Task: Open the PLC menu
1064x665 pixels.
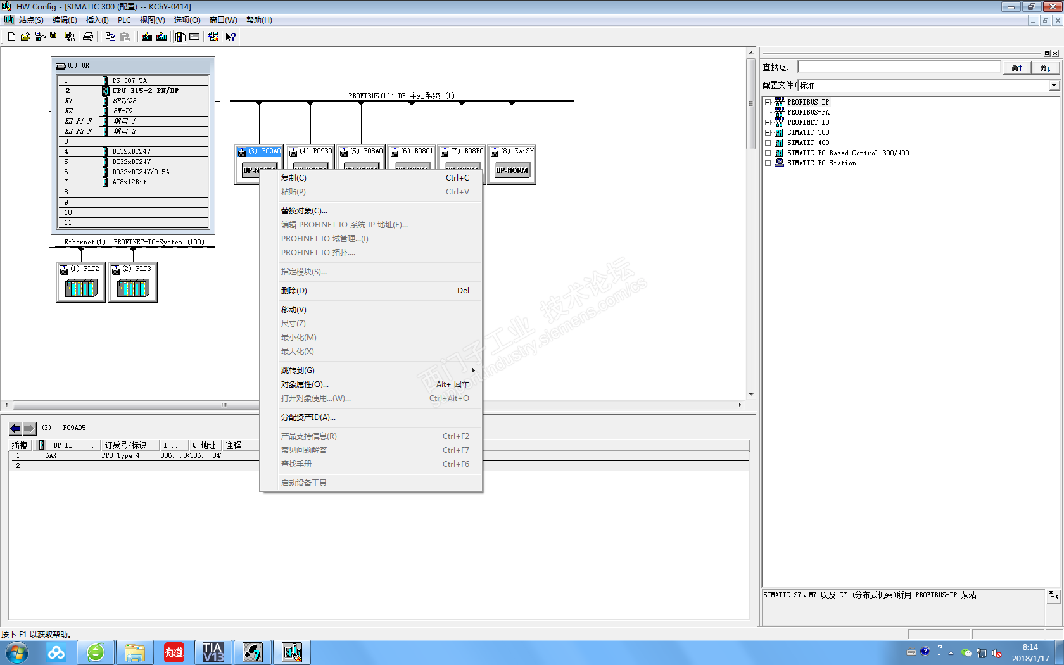Action: [x=124, y=20]
